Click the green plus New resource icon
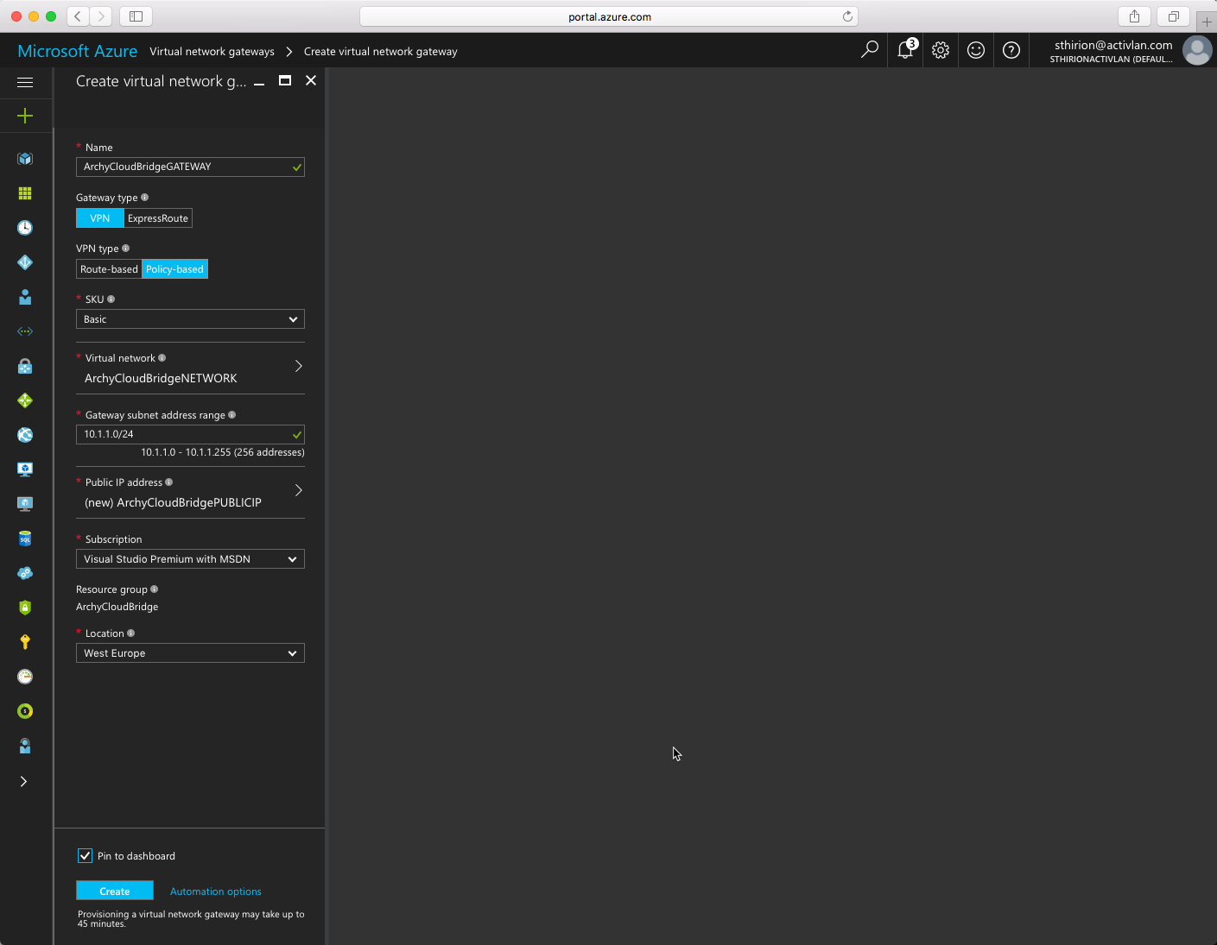1217x945 pixels. [25, 116]
